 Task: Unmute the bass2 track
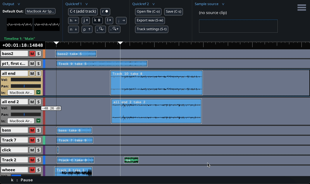32,54
